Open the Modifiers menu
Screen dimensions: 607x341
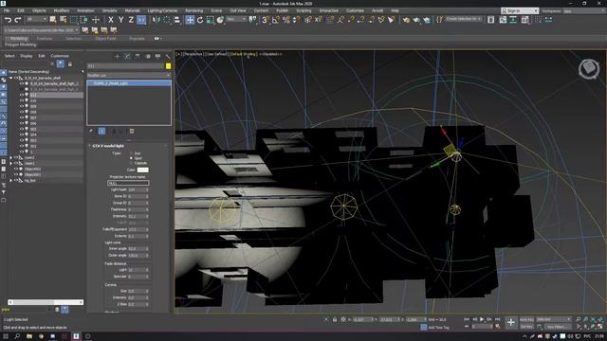click(x=61, y=10)
